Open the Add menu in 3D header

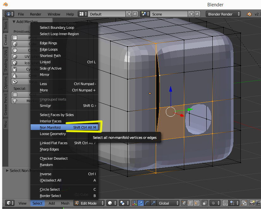click(52, 203)
